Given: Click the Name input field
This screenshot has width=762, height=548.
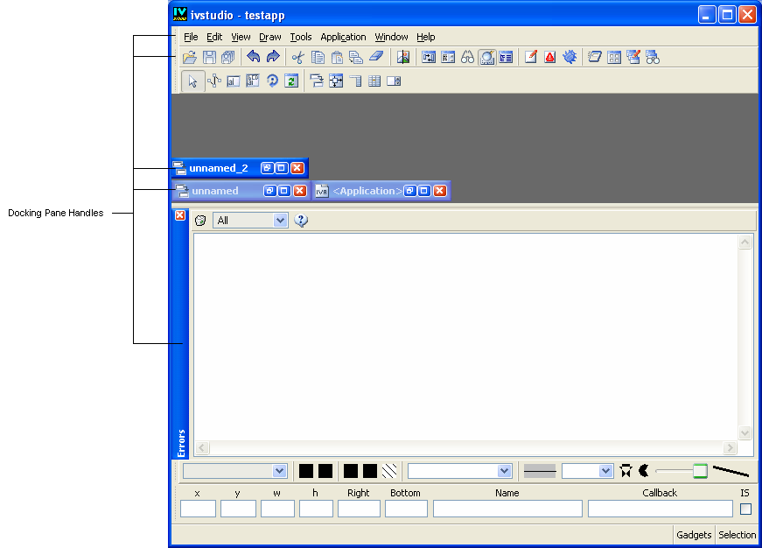Looking at the screenshot, I should point(507,509).
